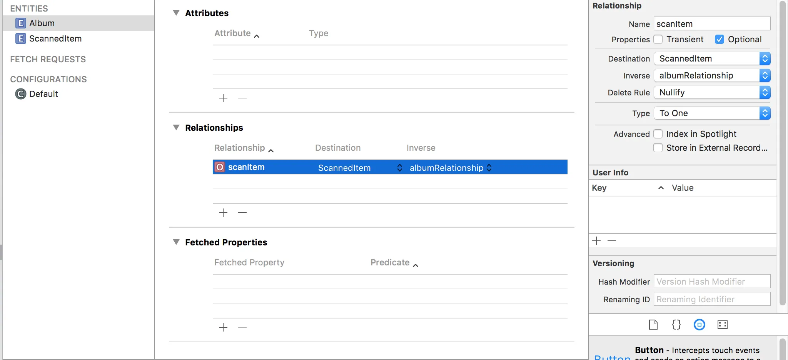Select the Album entity
The image size is (788, 360).
[x=42, y=23]
